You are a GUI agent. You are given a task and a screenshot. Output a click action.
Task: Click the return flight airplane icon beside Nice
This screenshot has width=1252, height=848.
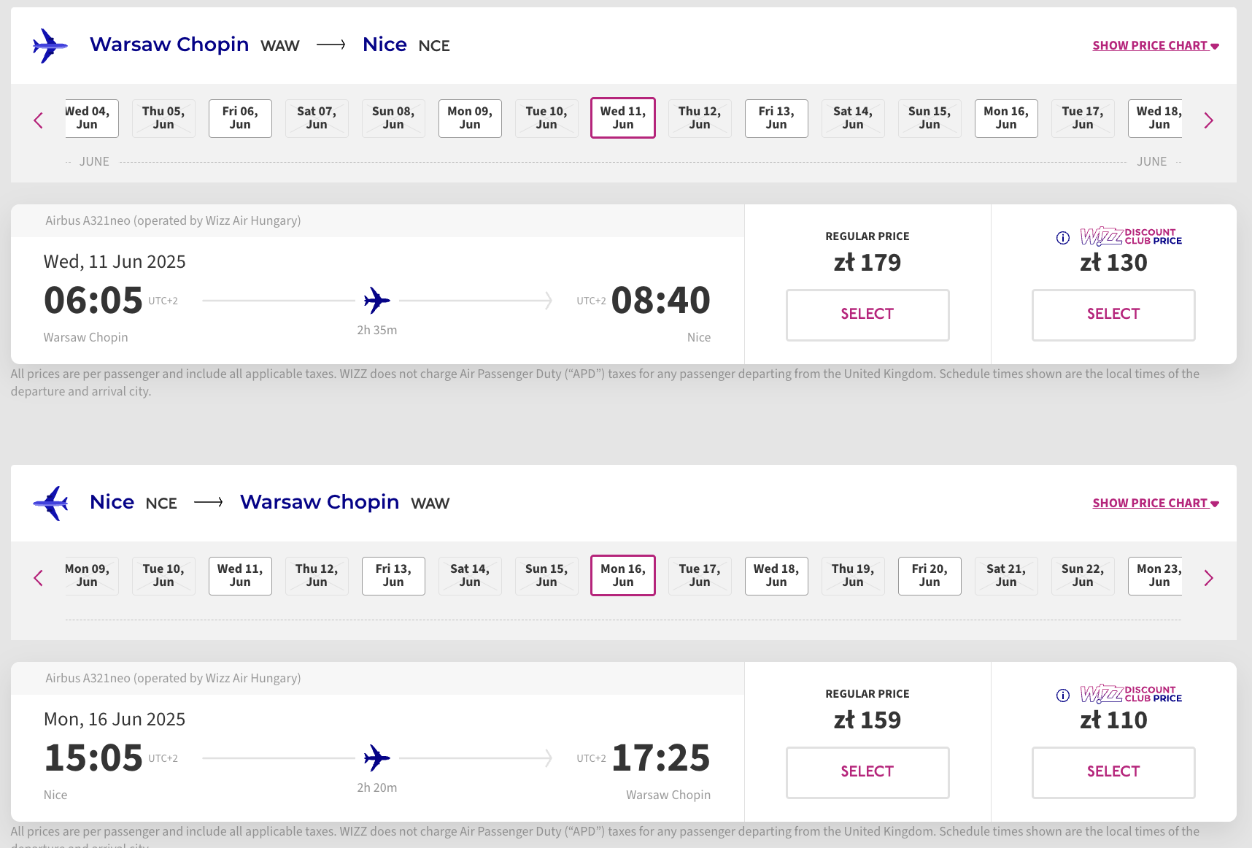[50, 504]
